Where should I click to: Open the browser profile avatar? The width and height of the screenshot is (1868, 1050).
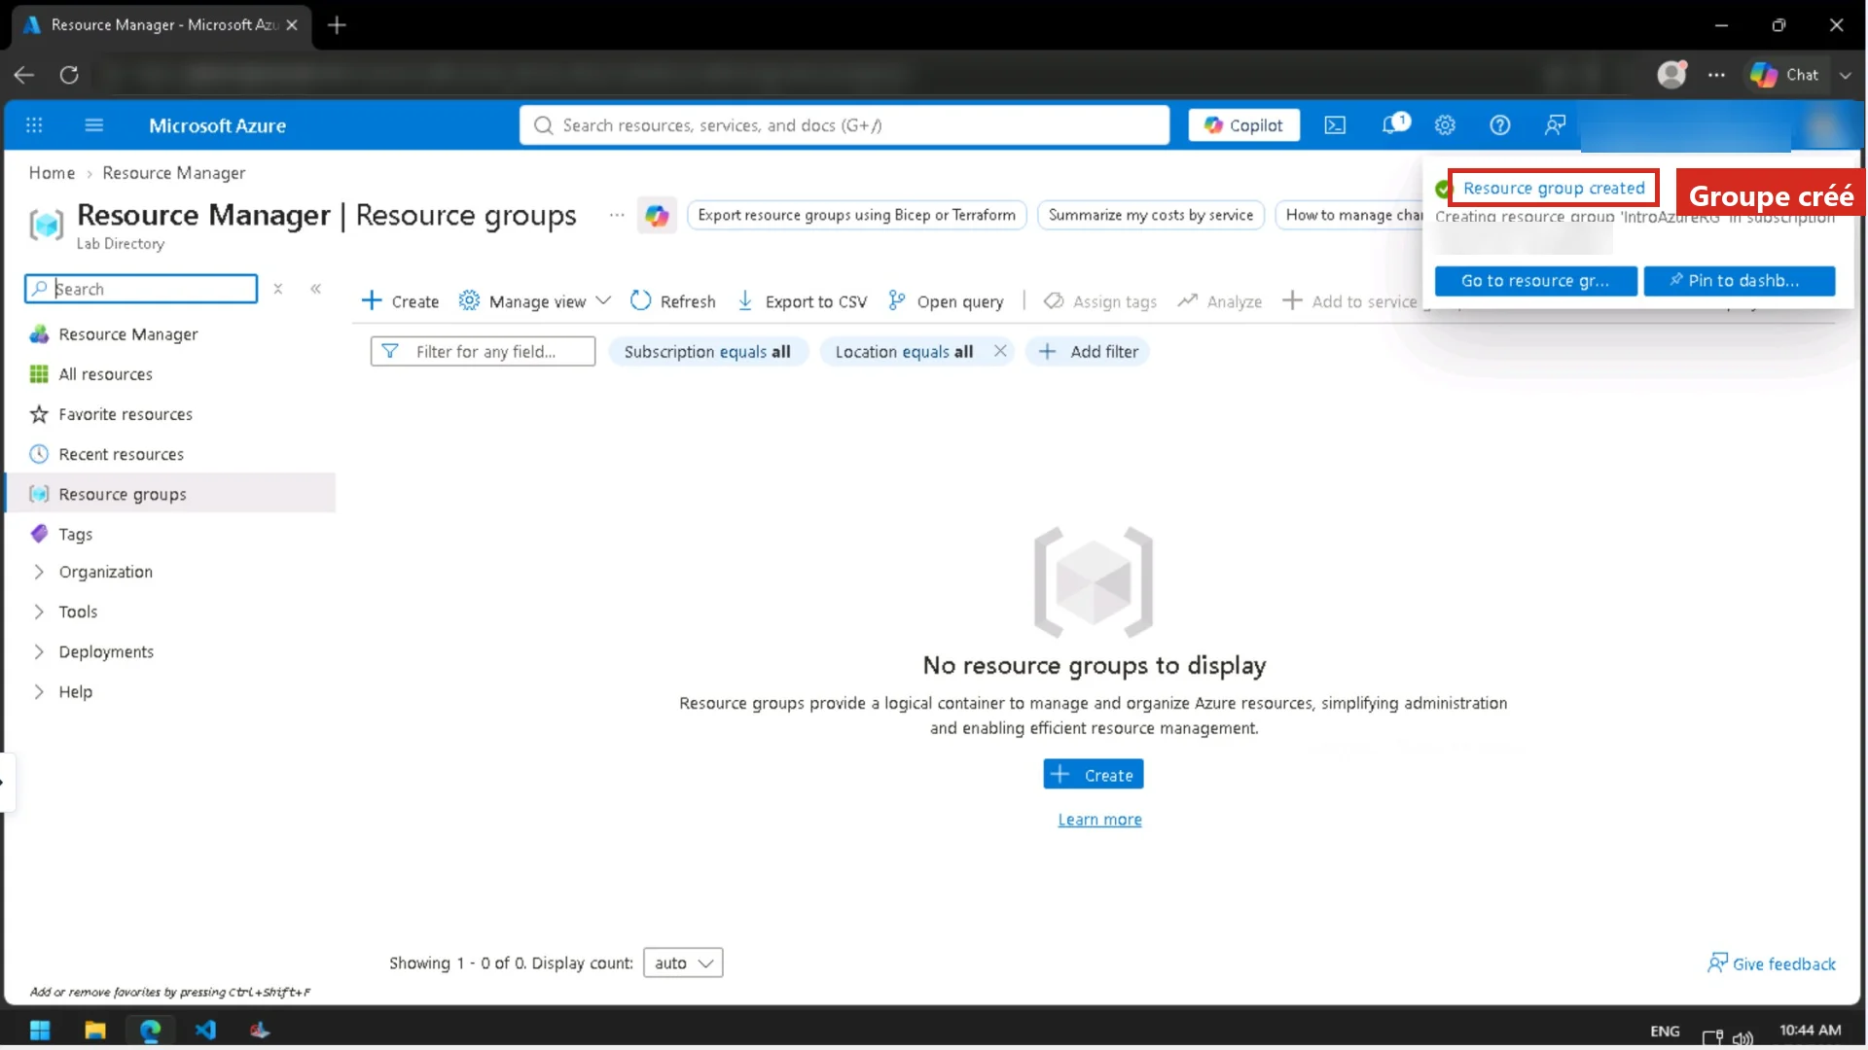pyautogui.click(x=1671, y=75)
